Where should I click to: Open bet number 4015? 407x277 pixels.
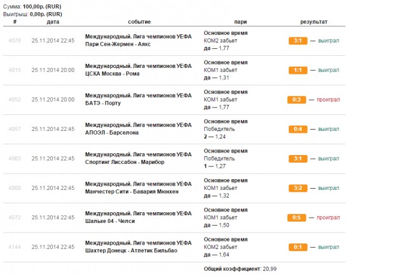[x=15, y=70]
